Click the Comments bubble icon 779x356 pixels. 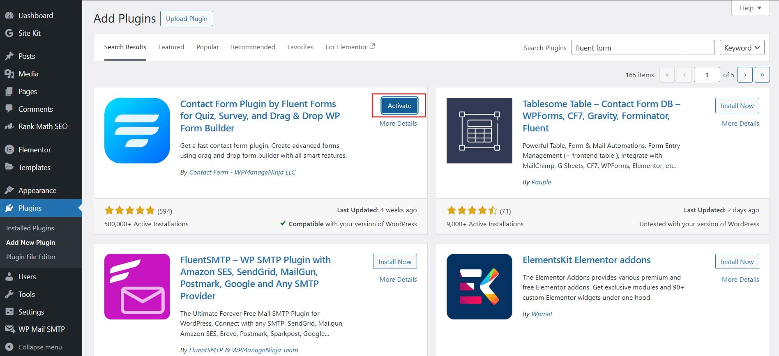[9, 109]
